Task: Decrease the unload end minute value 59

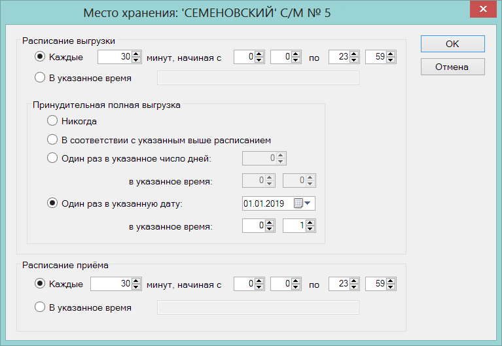Action: tap(390, 60)
